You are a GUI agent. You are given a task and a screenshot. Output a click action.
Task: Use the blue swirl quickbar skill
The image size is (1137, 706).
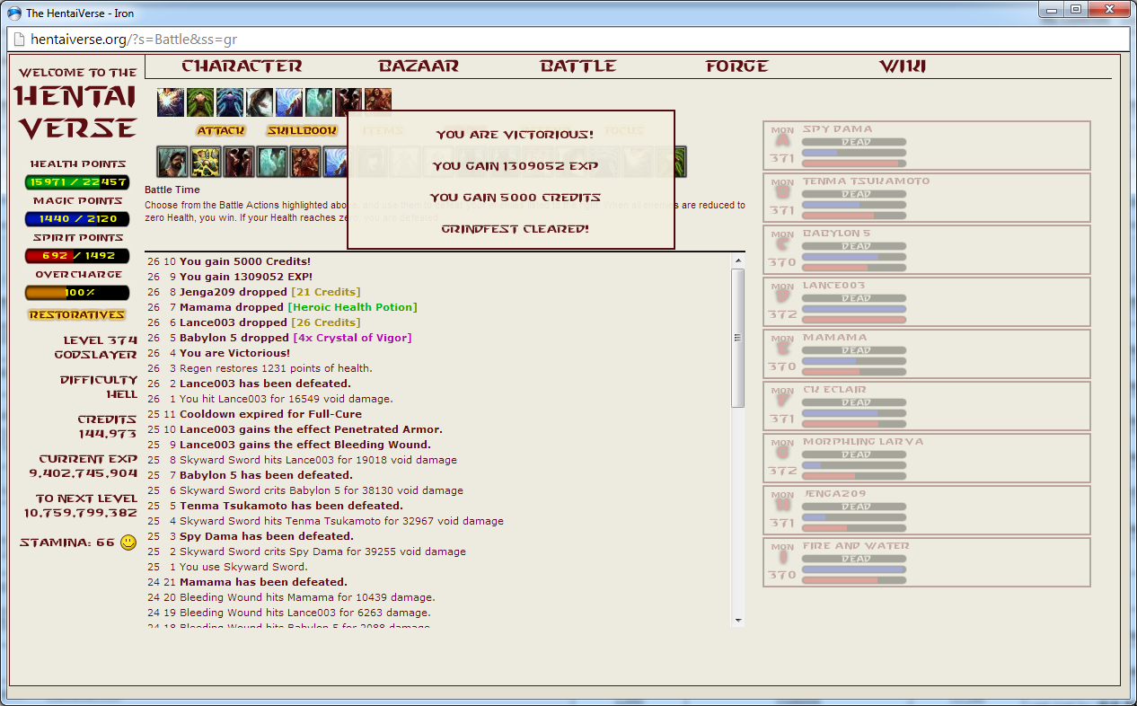click(335, 163)
